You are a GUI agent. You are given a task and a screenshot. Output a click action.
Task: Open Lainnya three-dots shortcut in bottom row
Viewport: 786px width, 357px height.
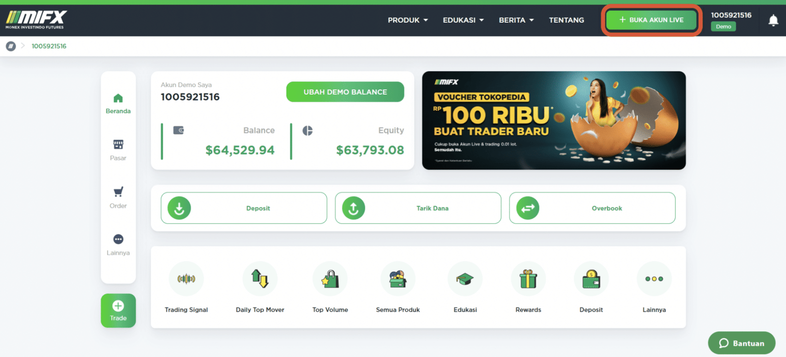click(x=654, y=288)
